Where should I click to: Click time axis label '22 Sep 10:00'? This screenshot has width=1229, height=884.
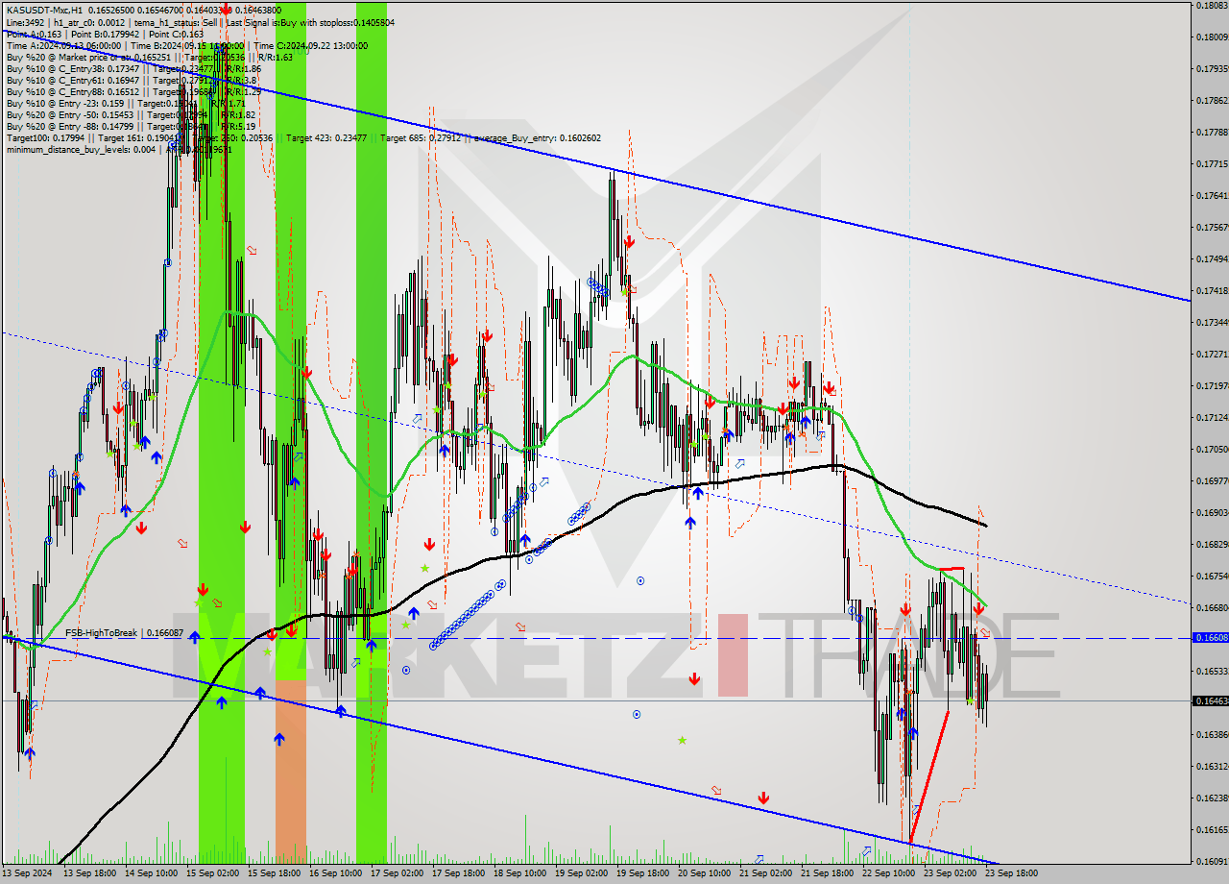(889, 873)
